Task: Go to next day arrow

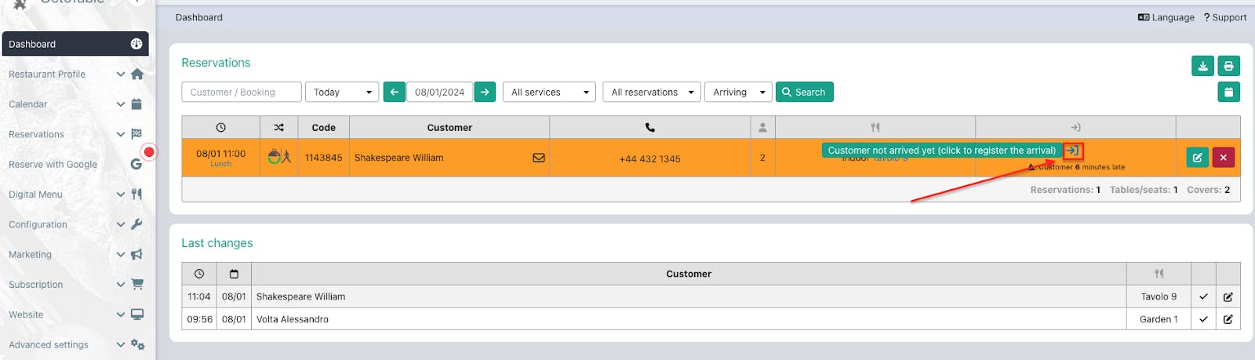Action: tap(486, 93)
